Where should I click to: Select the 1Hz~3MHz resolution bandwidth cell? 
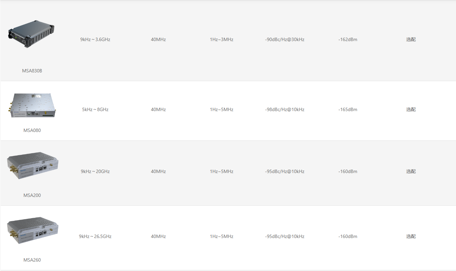pyautogui.click(x=222, y=39)
